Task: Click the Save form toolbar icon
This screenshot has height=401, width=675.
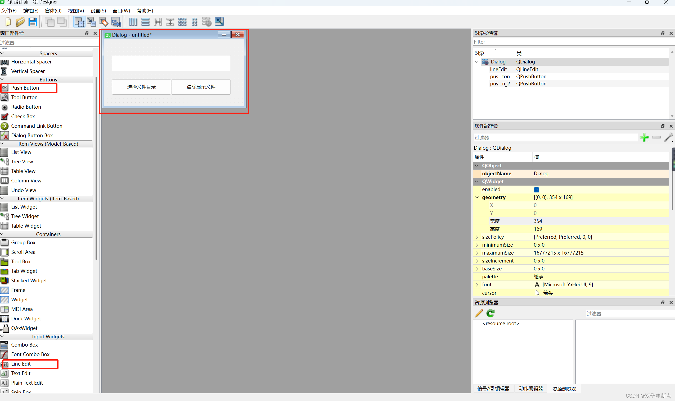Action: pyautogui.click(x=33, y=22)
